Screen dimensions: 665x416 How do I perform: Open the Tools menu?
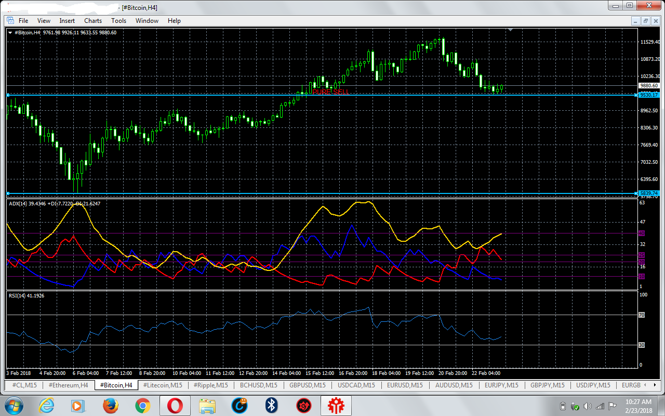click(118, 21)
